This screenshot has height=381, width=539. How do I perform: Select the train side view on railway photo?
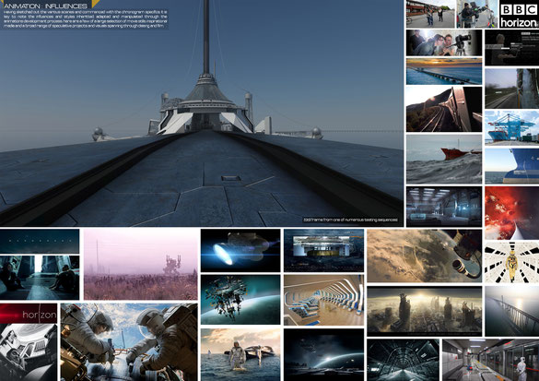click(444, 109)
